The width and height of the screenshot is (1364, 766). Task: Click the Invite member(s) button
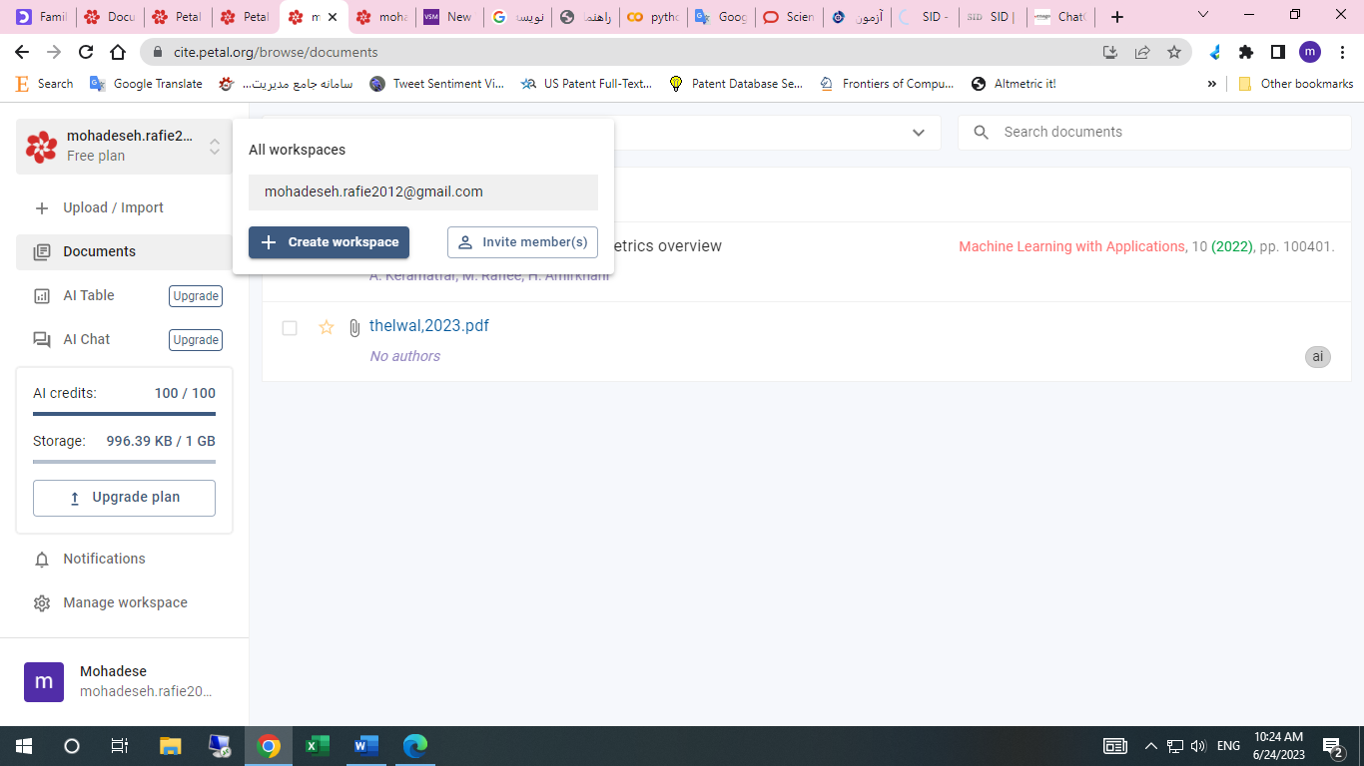click(522, 242)
